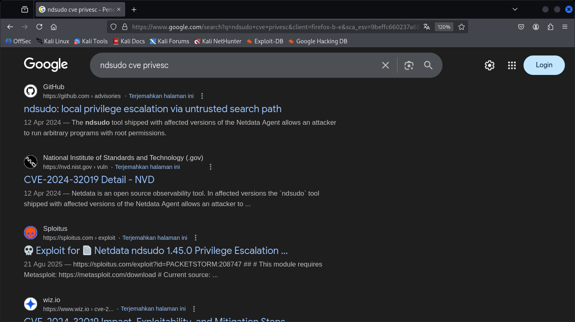Expand three-dot options for Sploitus result
This screenshot has height=322, width=575.
(196, 238)
